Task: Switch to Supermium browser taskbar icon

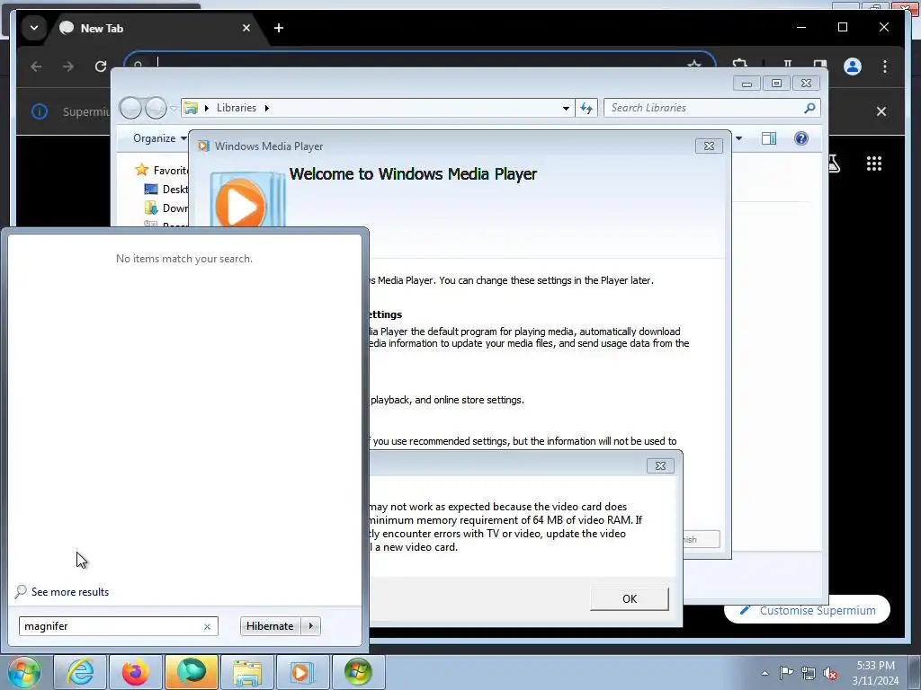Action: (192, 672)
